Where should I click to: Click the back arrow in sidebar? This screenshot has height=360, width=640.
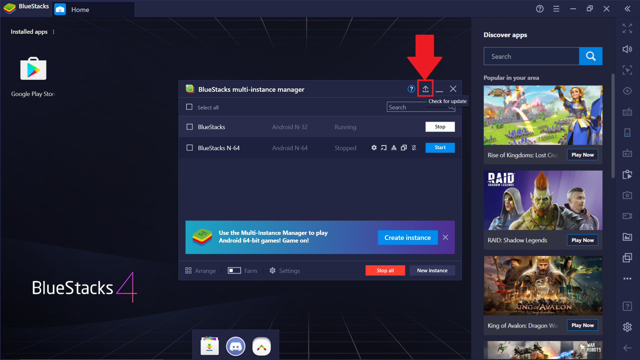[627, 348]
